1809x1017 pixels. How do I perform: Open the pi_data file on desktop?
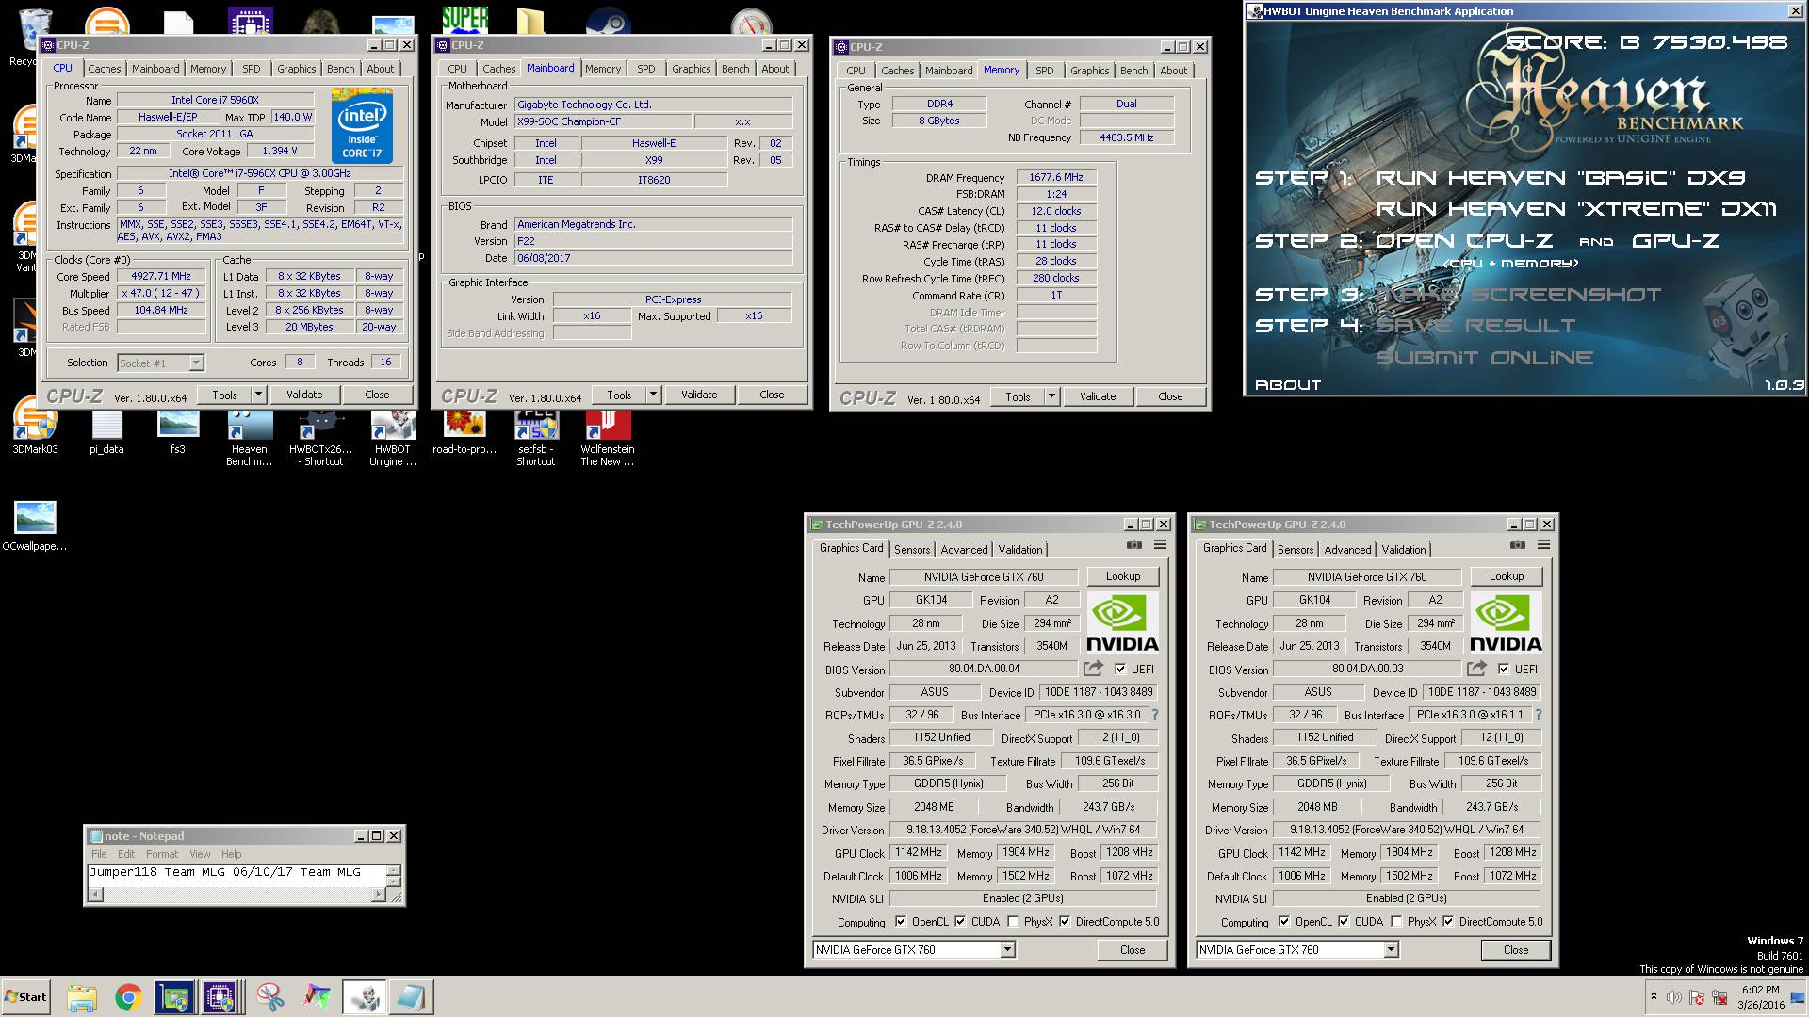(x=106, y=431)
